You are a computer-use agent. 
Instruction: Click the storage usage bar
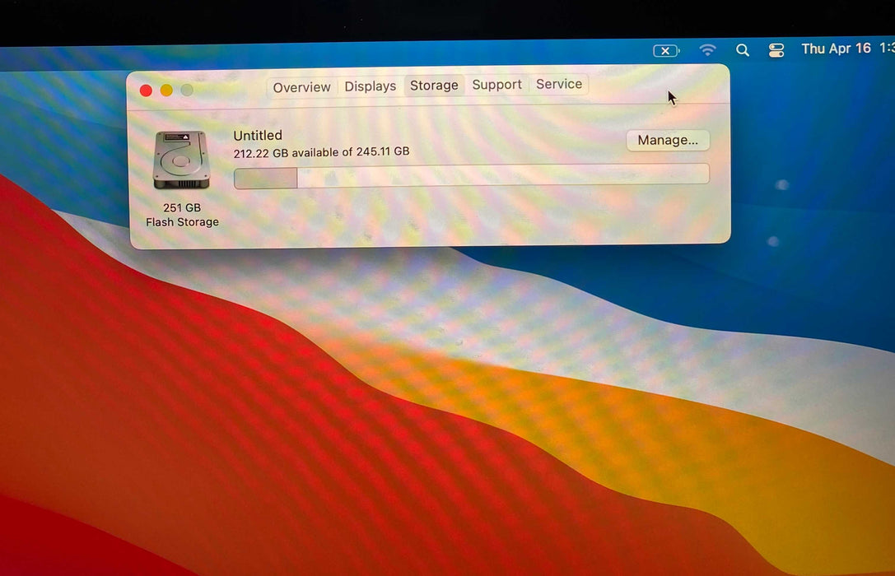(472, 175)
